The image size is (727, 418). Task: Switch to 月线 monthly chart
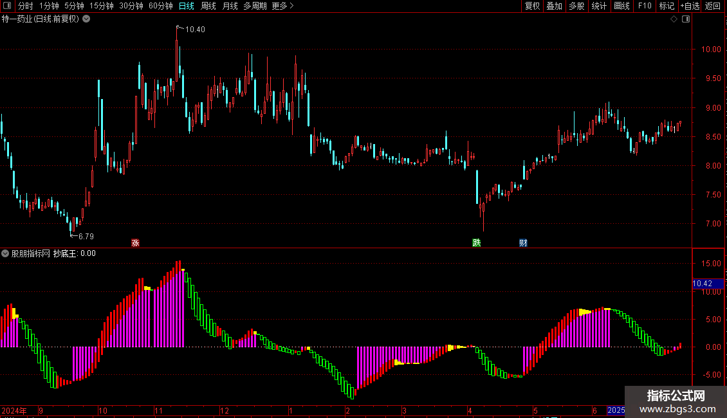point(230,6)
